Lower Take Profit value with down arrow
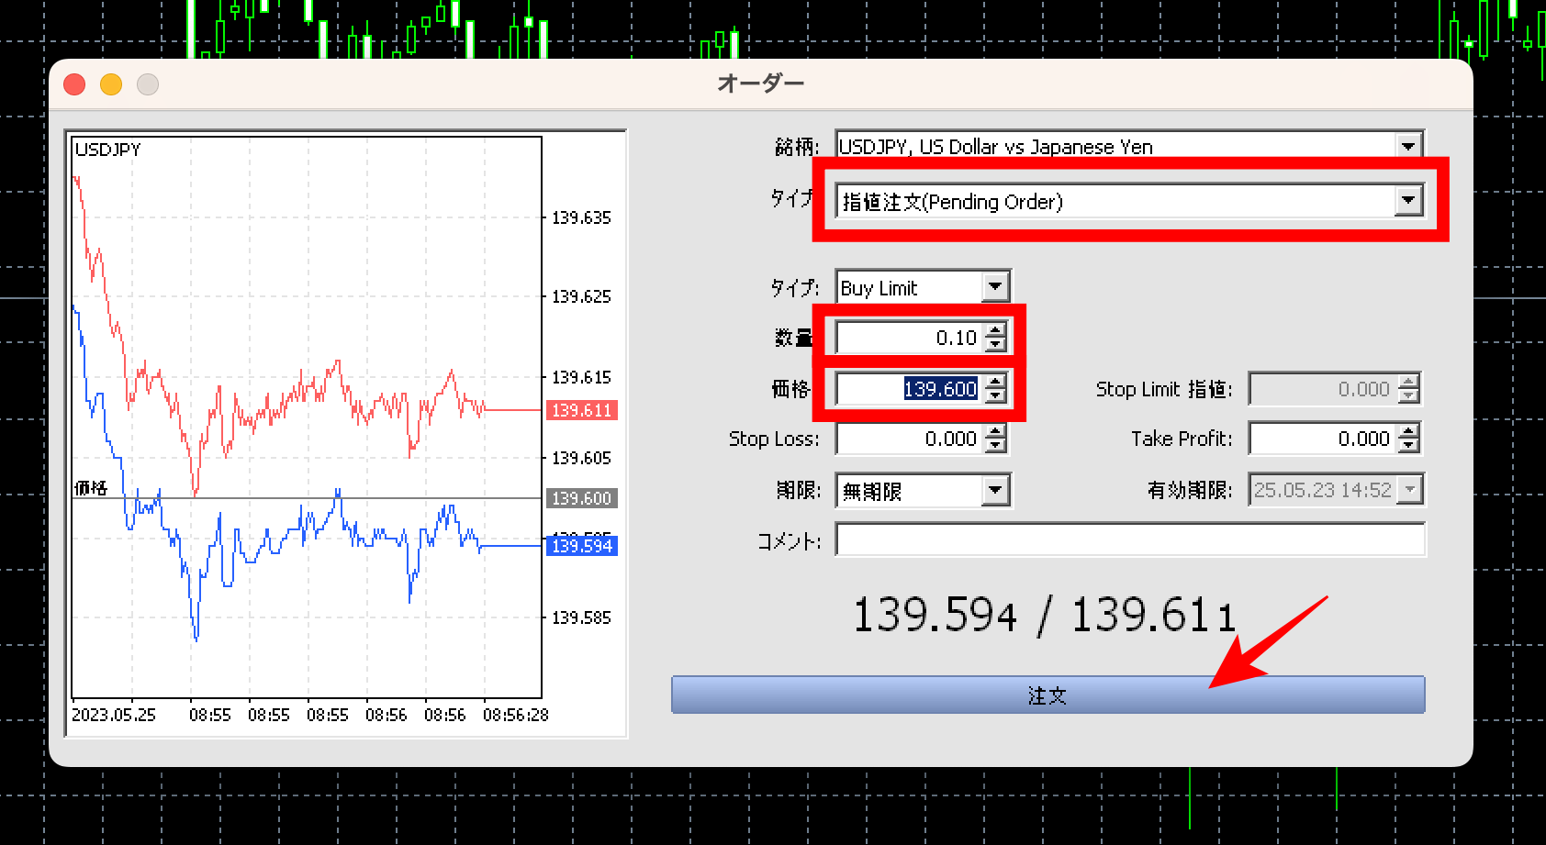The width and height of the screenshot is (1546, 845). pos(1408,446)
